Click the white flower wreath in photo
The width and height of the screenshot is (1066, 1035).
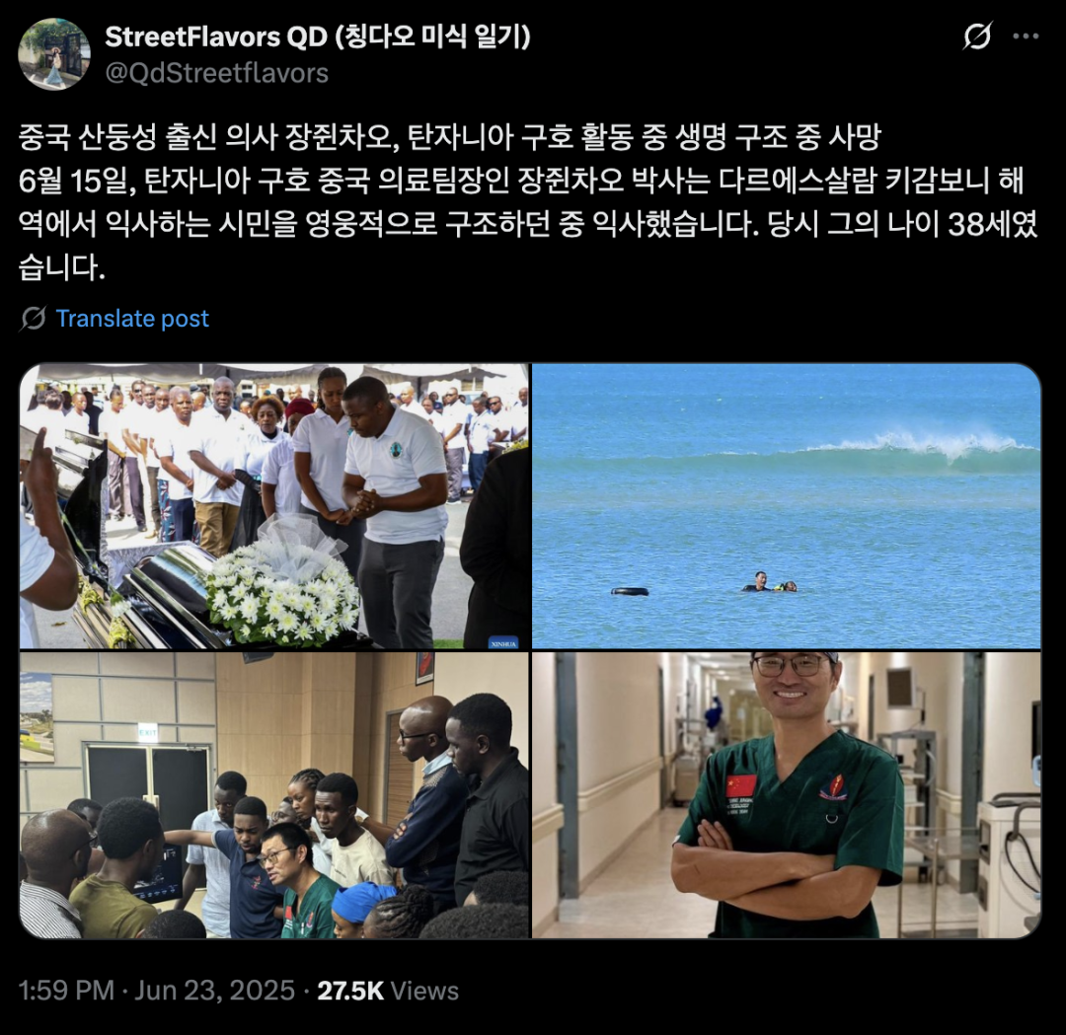(282, 588)
